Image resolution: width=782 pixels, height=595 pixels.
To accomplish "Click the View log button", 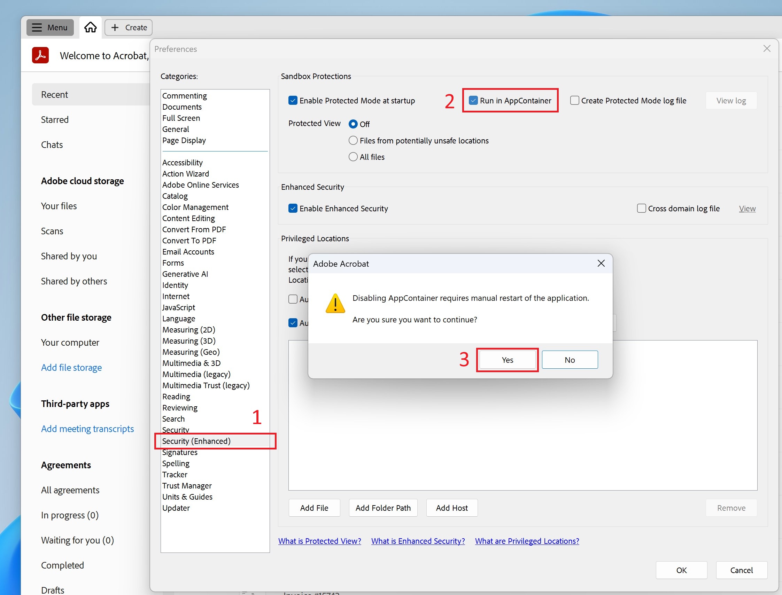I will click(731, 101).
